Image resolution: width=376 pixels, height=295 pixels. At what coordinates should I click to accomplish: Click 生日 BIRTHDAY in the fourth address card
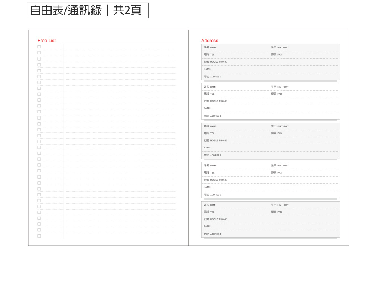(280, 166)
